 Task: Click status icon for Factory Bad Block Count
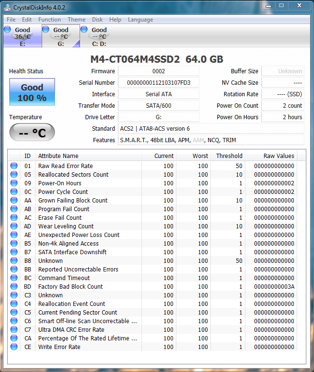pos(14,286)
